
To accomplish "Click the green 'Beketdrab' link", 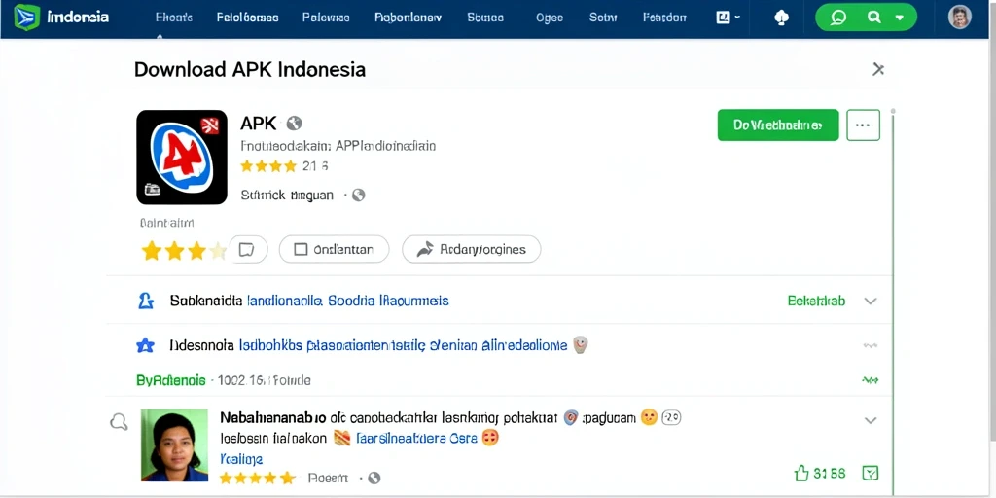I will pos(816,301).
